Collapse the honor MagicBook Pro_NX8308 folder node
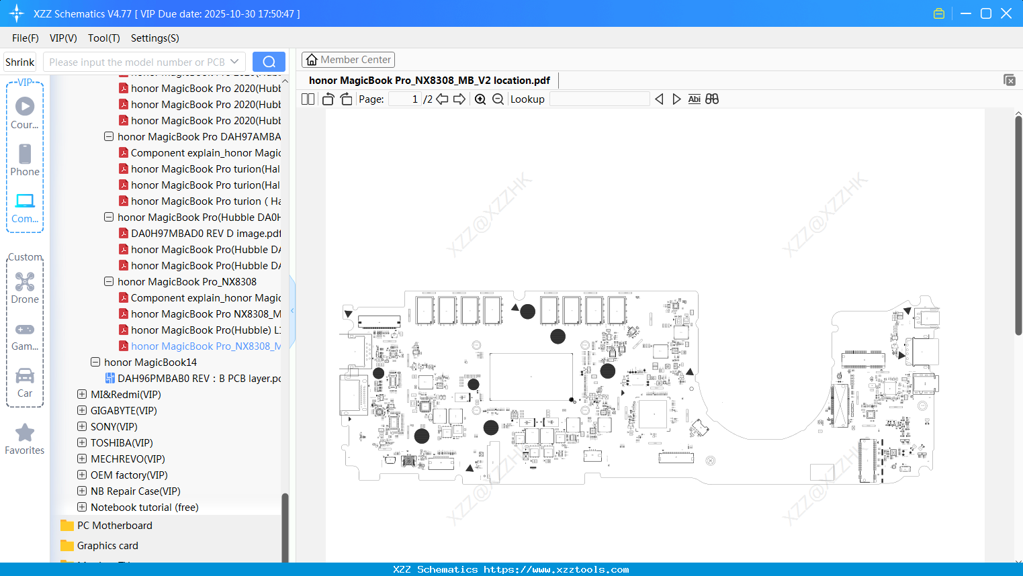The height and width of the screenshot is (576, 1023). click(x=109, y=281)
